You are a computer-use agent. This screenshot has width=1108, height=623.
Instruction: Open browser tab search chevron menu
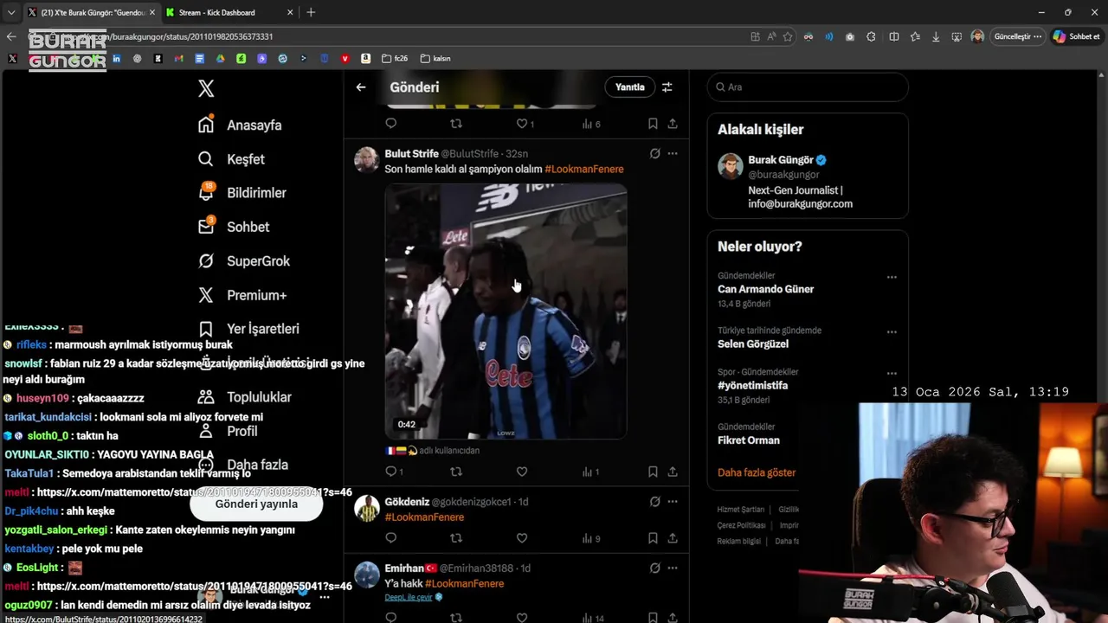tap(10, 12)
